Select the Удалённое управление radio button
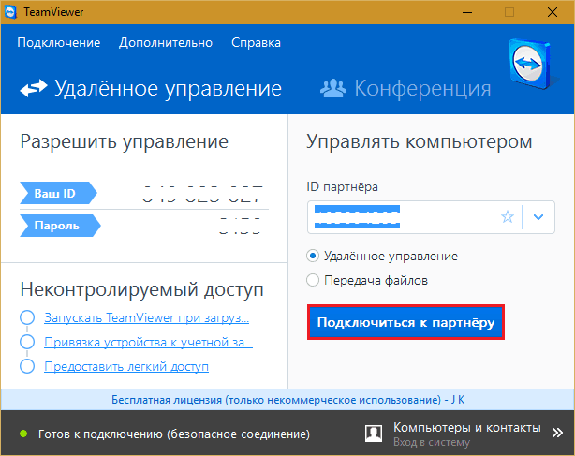Viewport: 575px width, 456px height. tap(313, 255)
